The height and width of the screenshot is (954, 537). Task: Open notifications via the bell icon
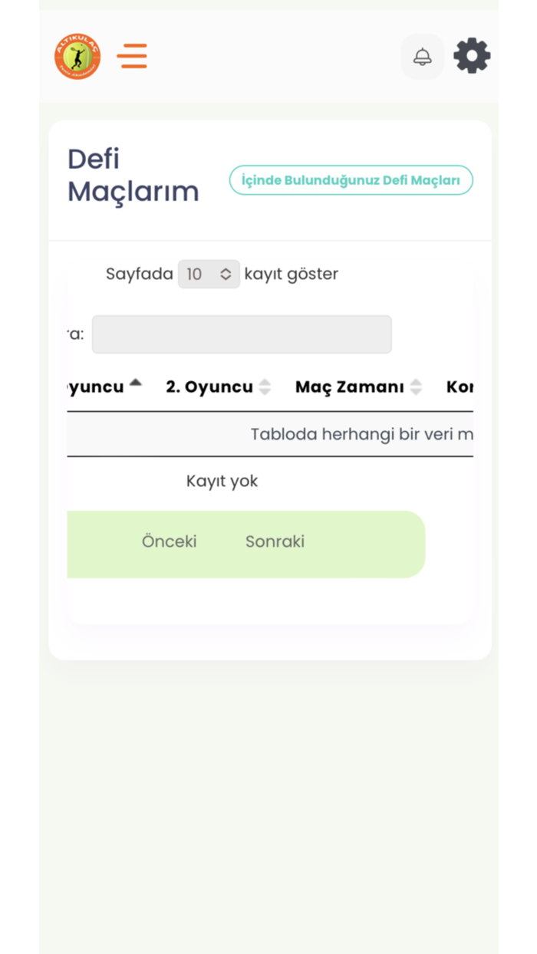click(x=422, y=56)
